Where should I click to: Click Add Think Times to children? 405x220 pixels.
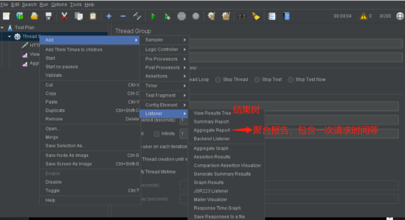[x=74, y=49]
